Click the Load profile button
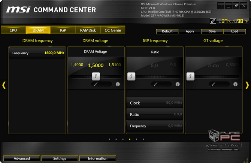 [x=235, y=31]
